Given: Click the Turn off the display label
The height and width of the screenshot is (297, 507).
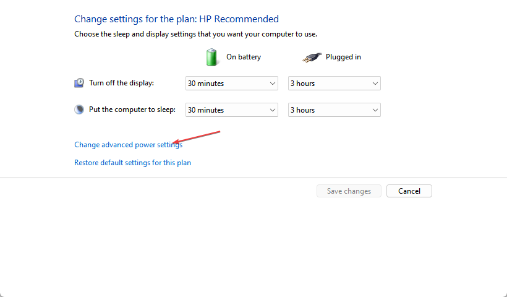Looking at the screenshot, I should (121, 83).
